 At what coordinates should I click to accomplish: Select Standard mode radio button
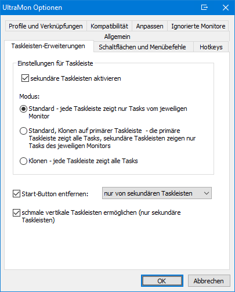[x=23, y=109]
